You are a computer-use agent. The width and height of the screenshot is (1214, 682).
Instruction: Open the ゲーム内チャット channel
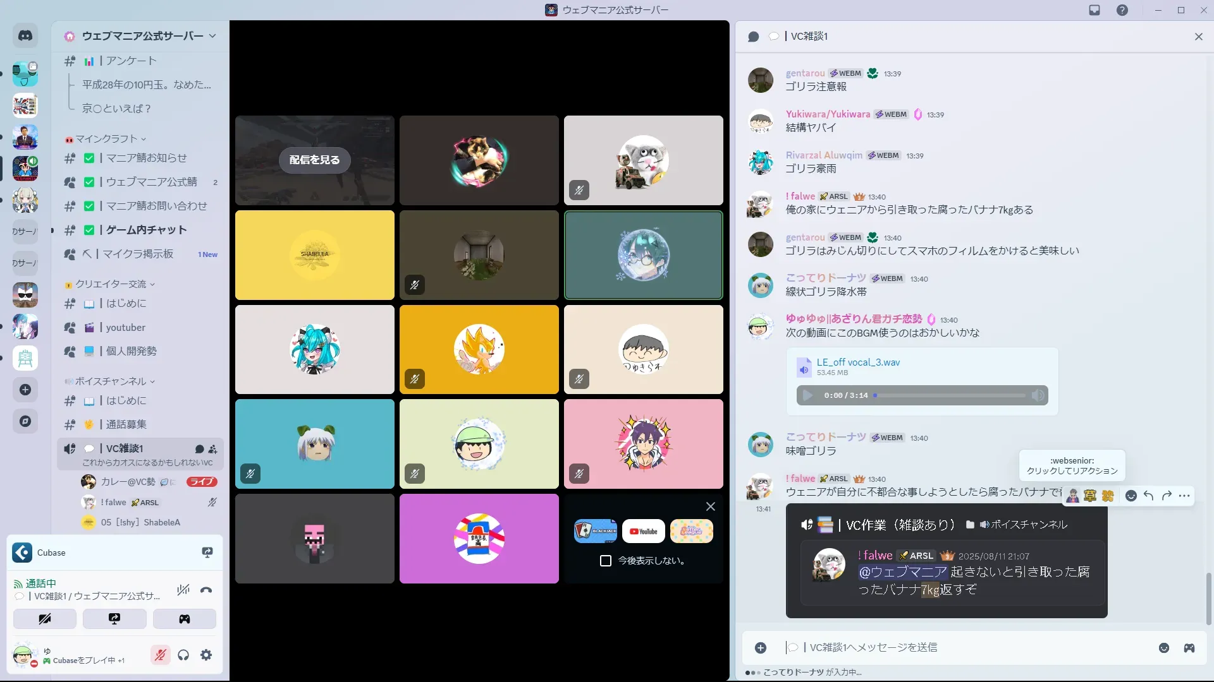146,230
